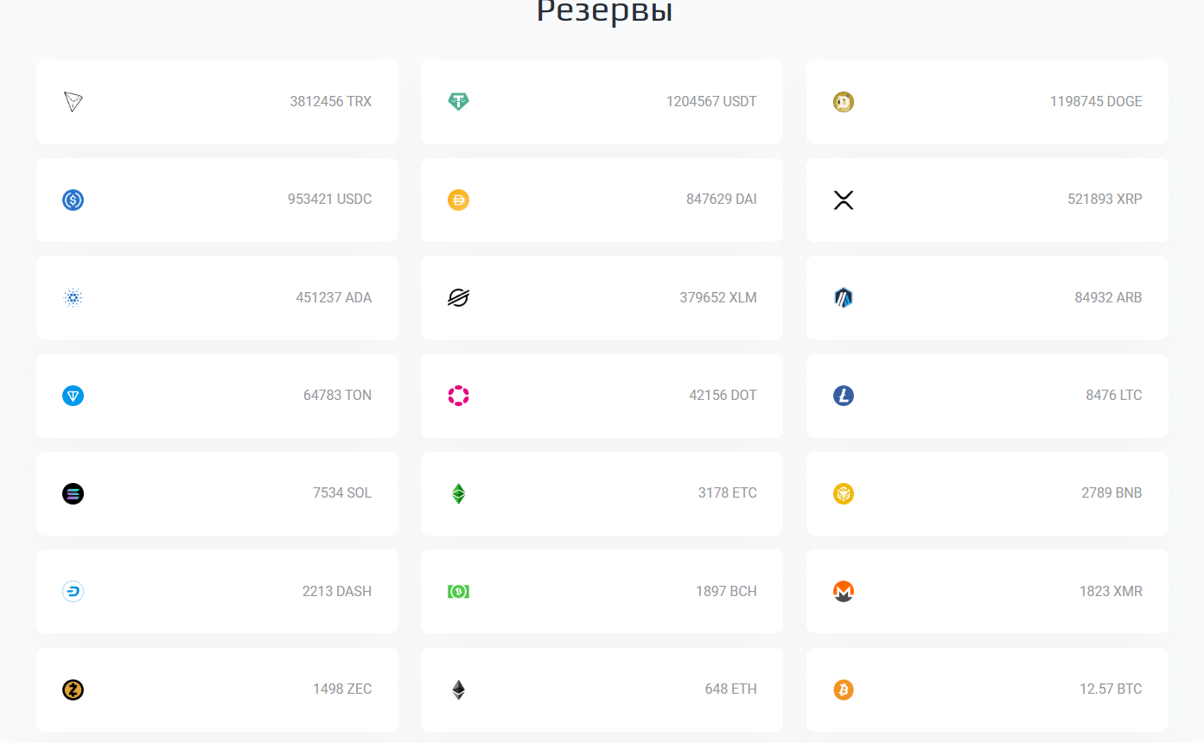Click the DAI coin icon
Viewport: 1204px width, 743px height.
pos(458,200)
